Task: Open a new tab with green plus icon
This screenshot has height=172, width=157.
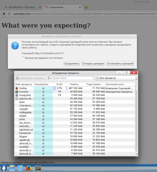Action: (x=86, y=7)
